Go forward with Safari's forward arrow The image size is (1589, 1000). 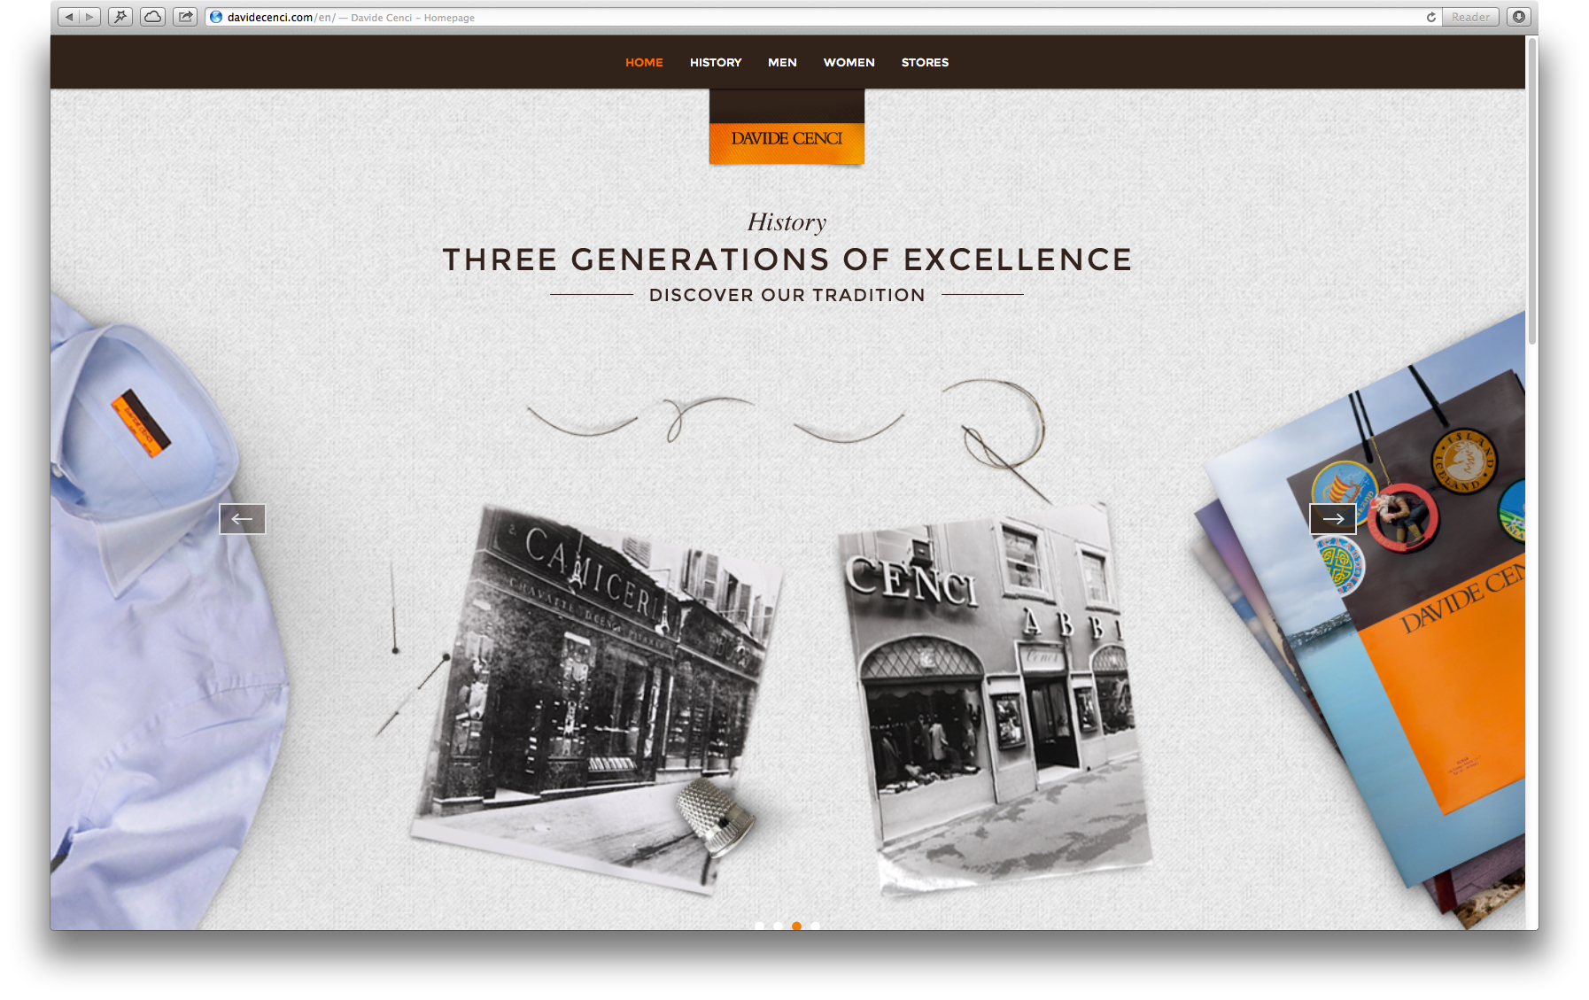click(x=89, y=17)
